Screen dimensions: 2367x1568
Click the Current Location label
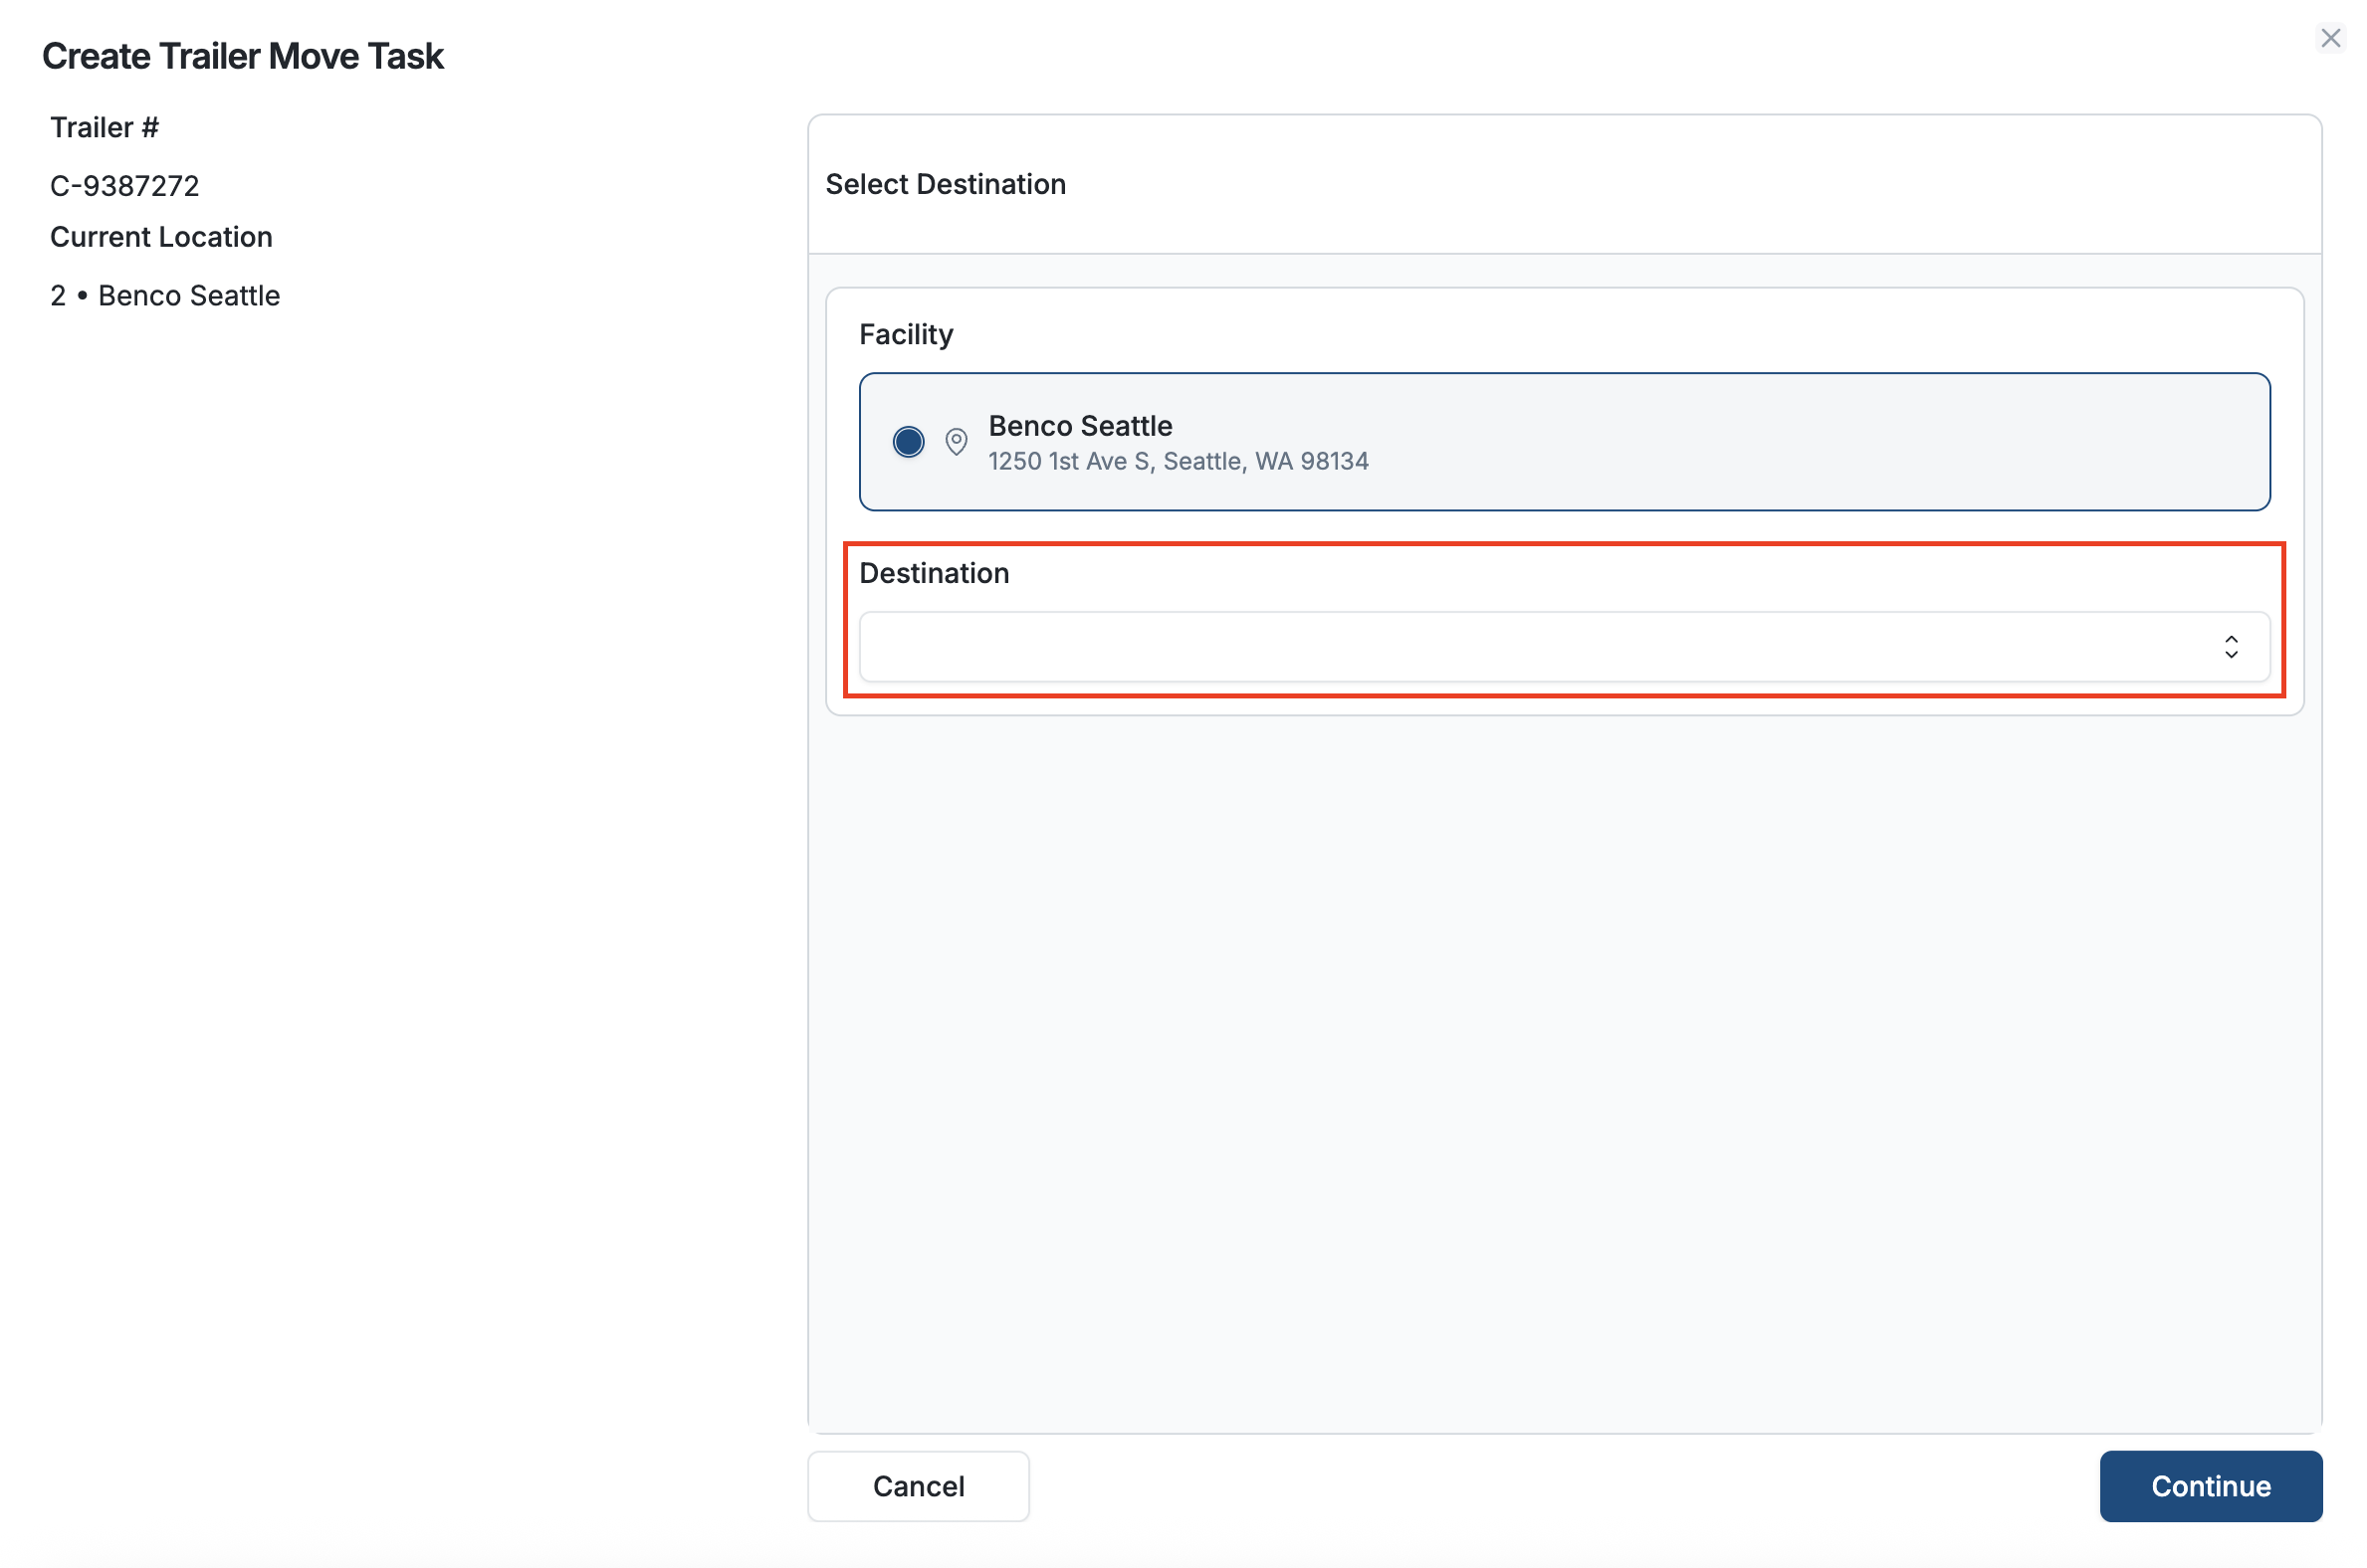tap(161, 237)
